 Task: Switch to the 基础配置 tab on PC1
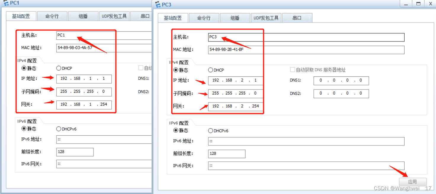coord(21,16)
